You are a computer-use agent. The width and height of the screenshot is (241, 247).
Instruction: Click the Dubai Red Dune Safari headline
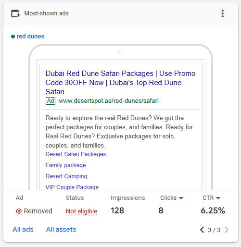click(120, 83)
